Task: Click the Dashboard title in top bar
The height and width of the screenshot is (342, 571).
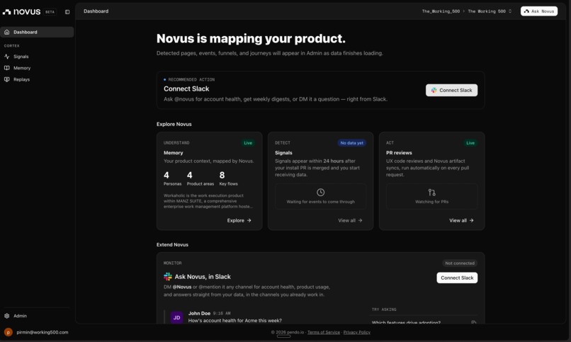Action: (96, 11)
